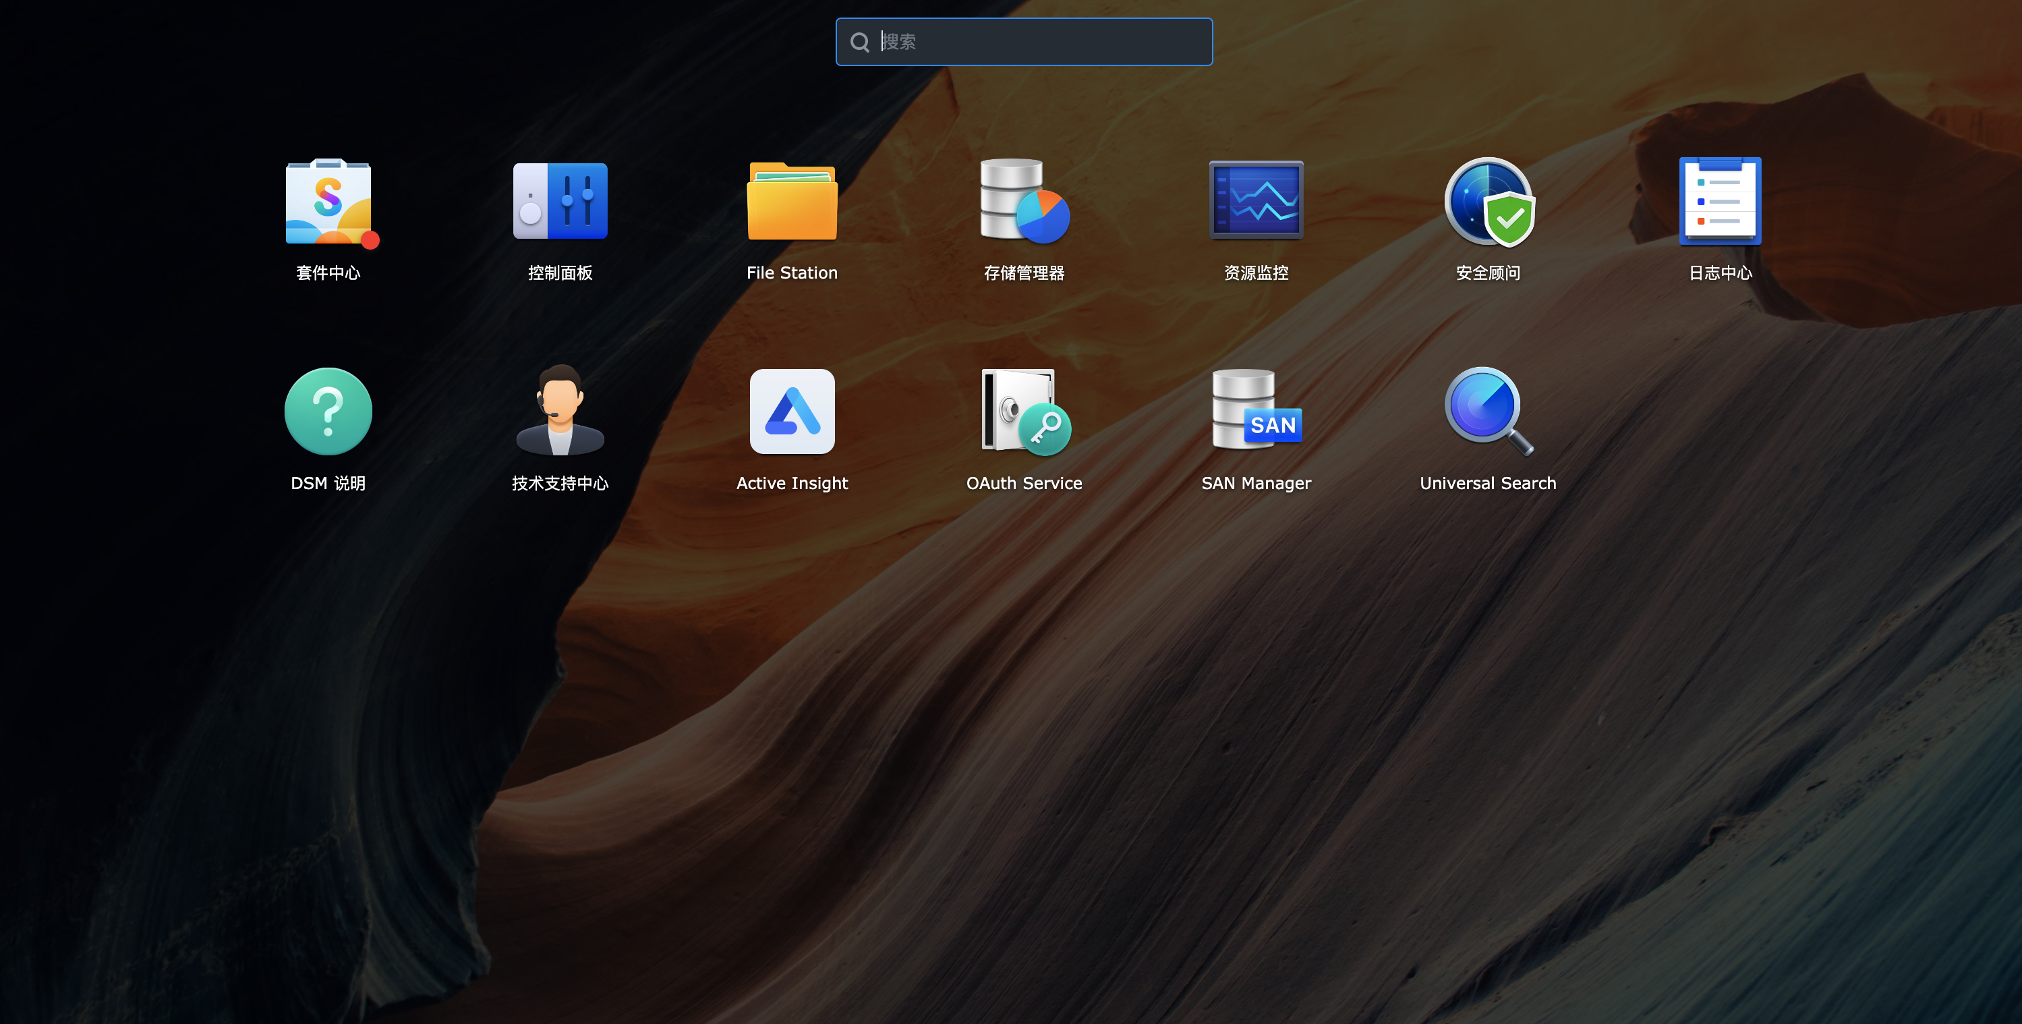Click the magnifier icon in search bar
The height and width of the screenshot is (1024, 2022).
[859, 42]
